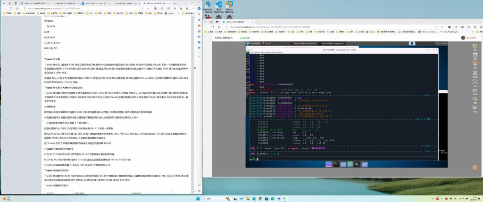Refresh the yiyinglab page in right browser
Screen dimensions: 483x202
[214, 27]
